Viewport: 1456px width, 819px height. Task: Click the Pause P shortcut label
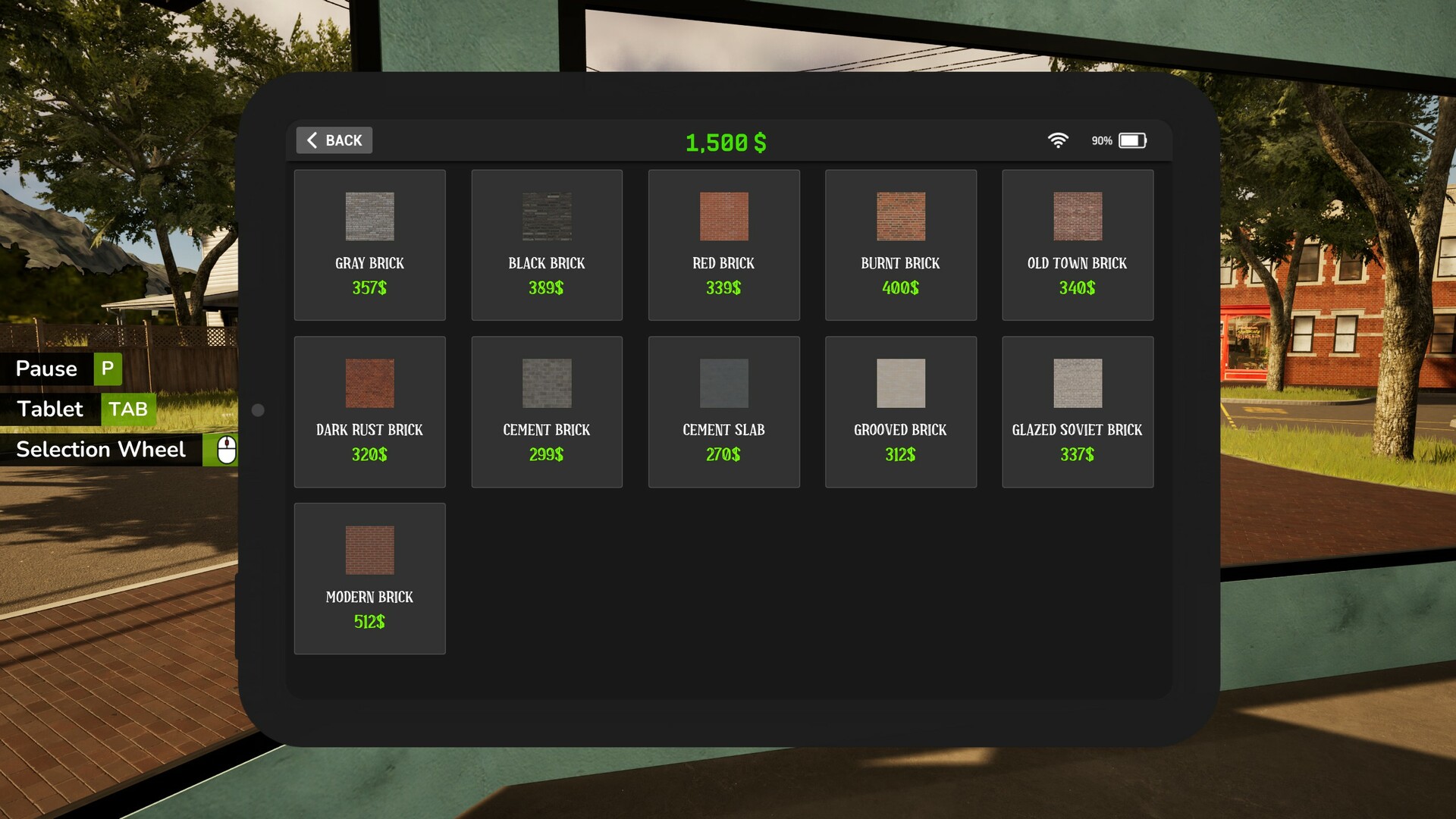tap(64, 369)
